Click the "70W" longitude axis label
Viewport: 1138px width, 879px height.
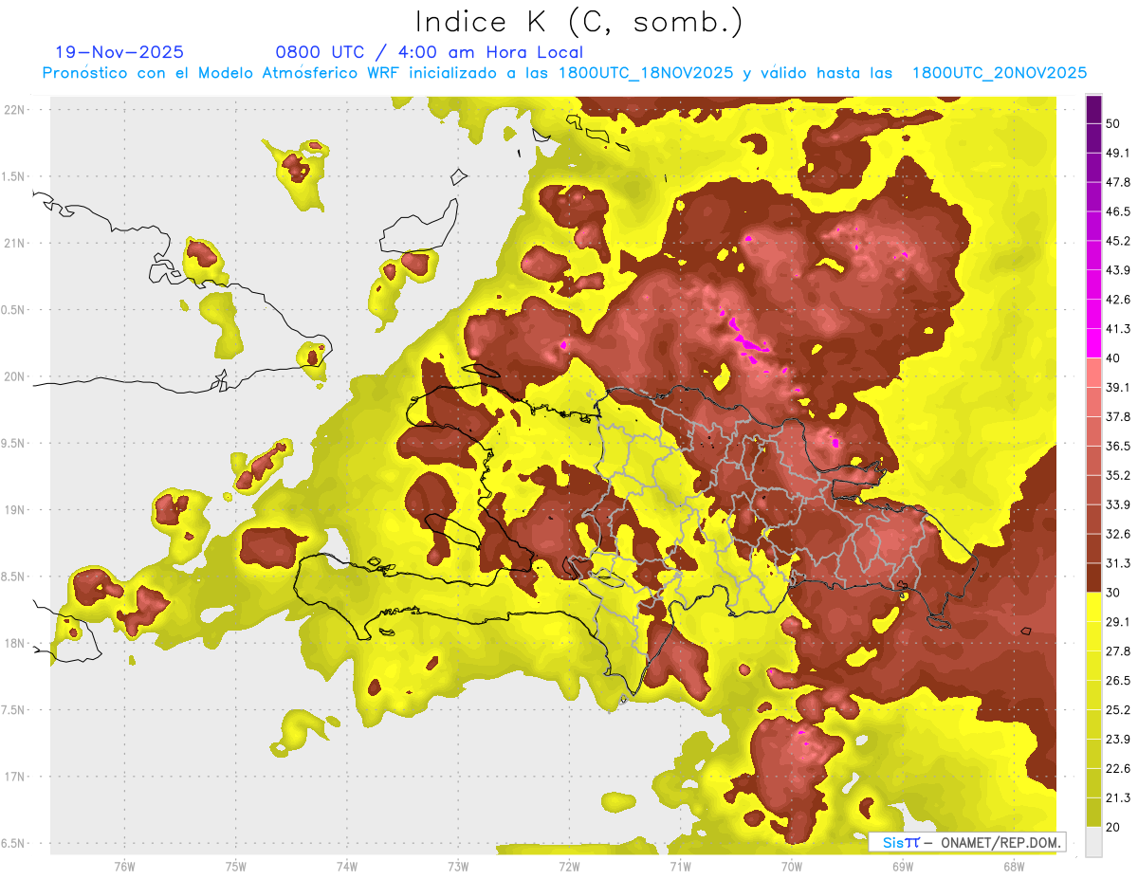[792, 867]
